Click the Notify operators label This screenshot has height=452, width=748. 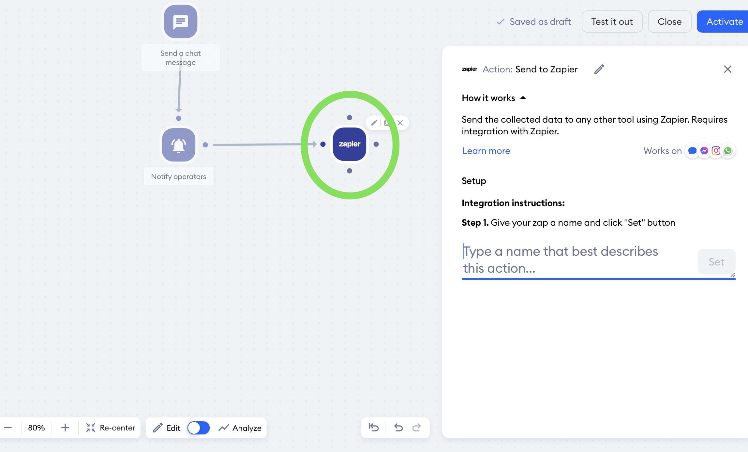(x=179, y=176)
